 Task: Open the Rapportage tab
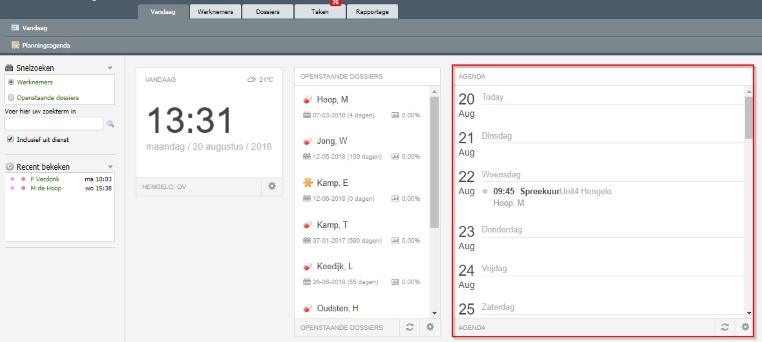pyautogui.click(x=372, y=12)
